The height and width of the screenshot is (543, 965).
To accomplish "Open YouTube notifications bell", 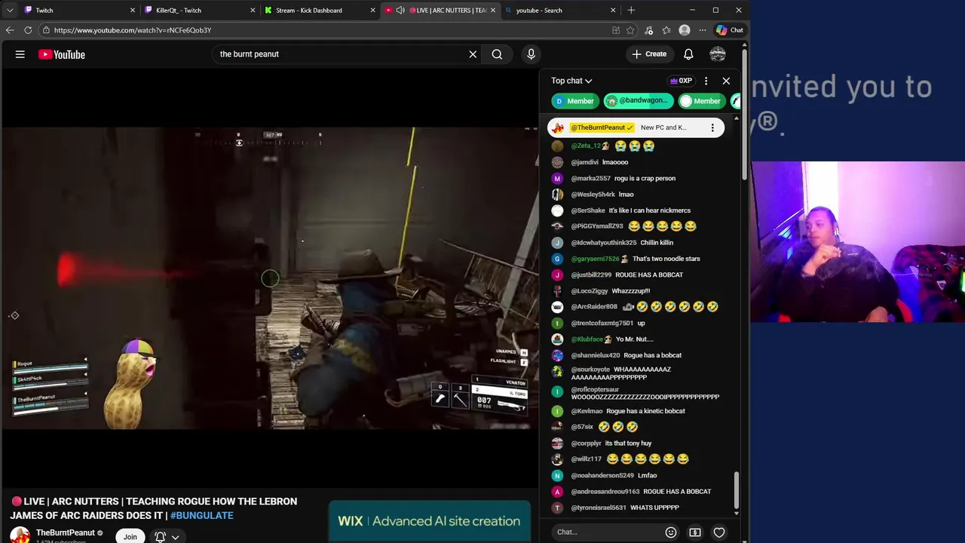I will [688, 54].
